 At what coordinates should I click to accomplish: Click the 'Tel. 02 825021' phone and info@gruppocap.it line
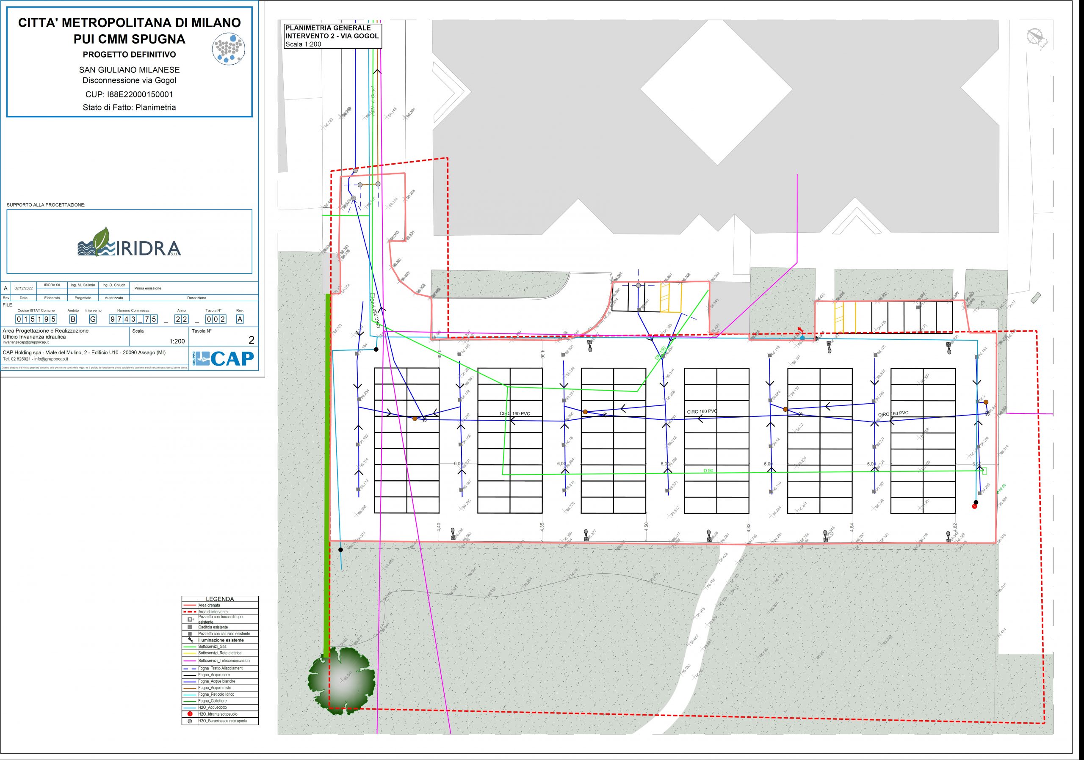click(36, 359)
